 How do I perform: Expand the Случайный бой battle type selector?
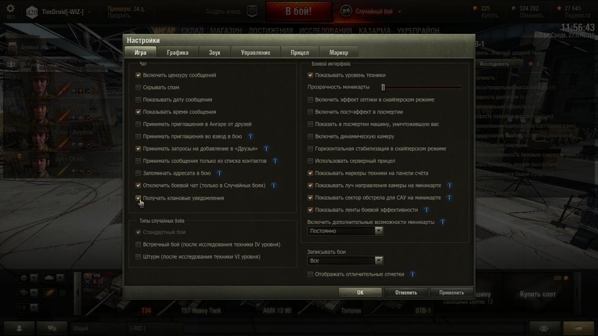point(371,11)
